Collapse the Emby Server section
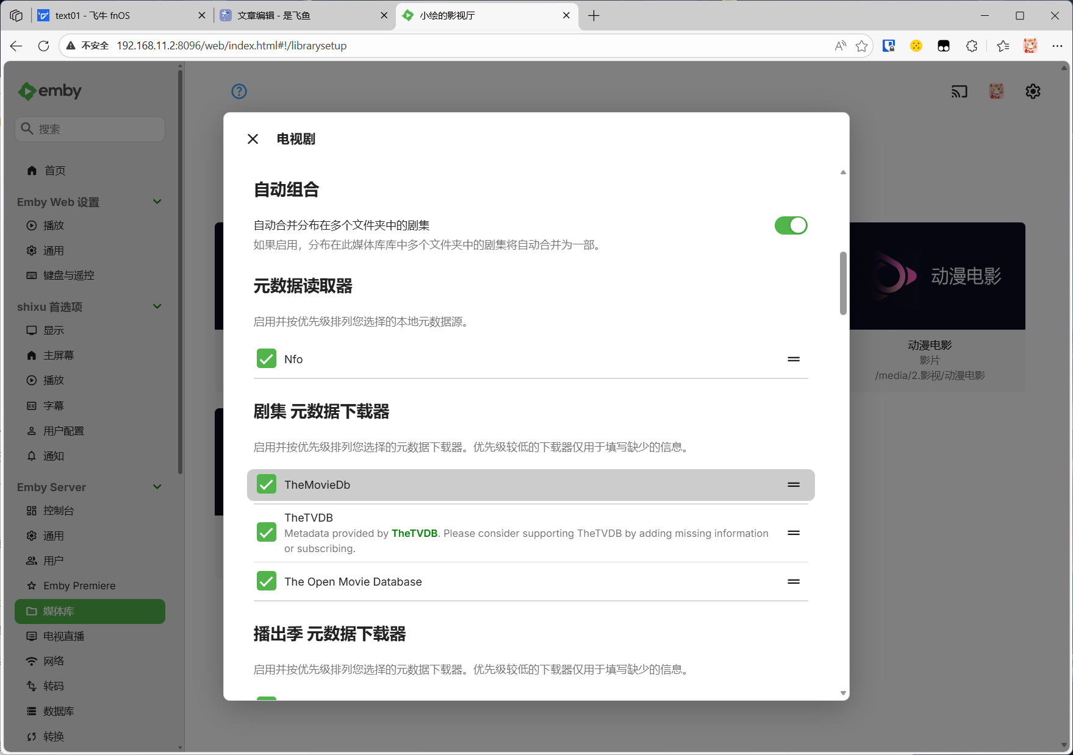This screenshot has height=755, width=1073. (157, 487)
